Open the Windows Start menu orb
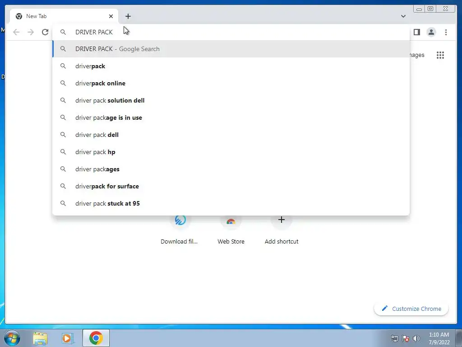Screen dimensions: 462x347 coord(12,338)
